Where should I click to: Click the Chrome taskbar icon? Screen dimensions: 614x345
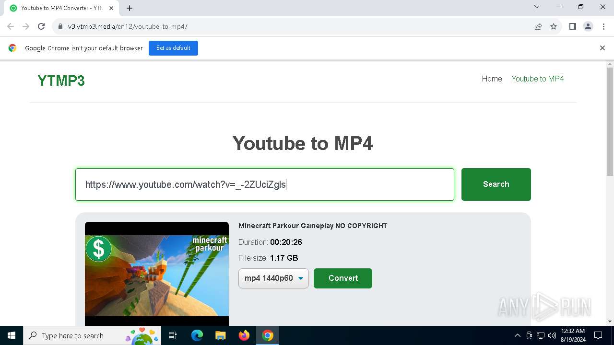click(268, 335)
